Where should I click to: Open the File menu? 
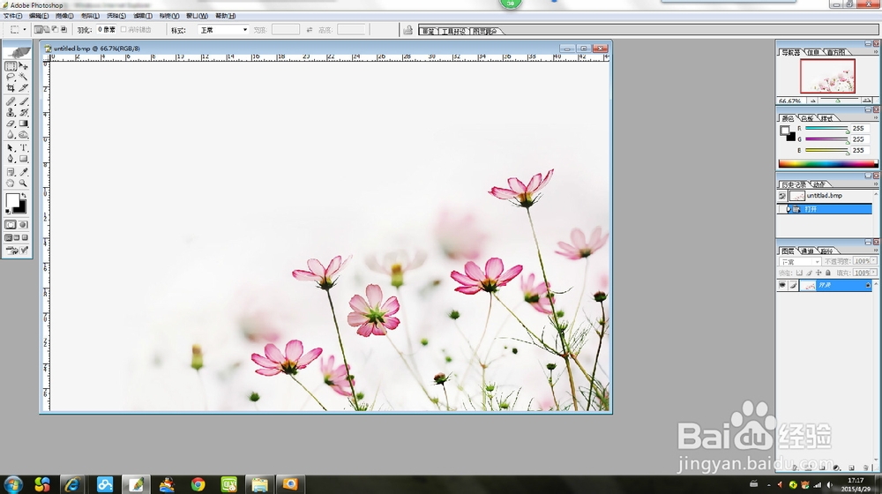[x=13, y=16]
